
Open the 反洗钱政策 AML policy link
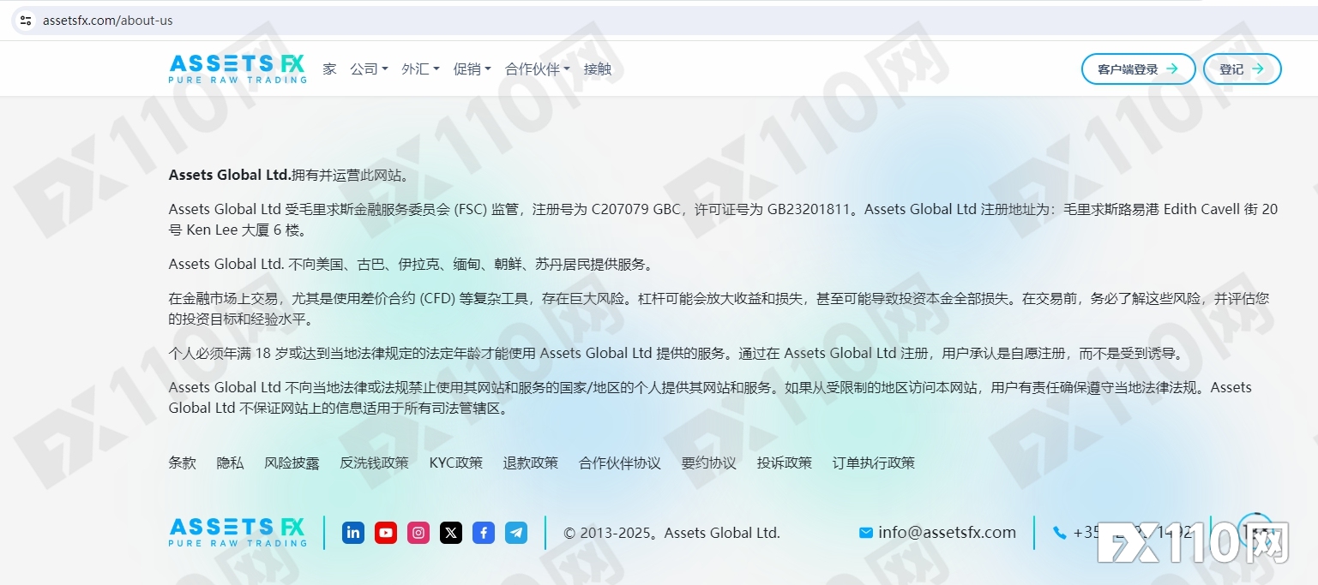[x=374, y=463]
